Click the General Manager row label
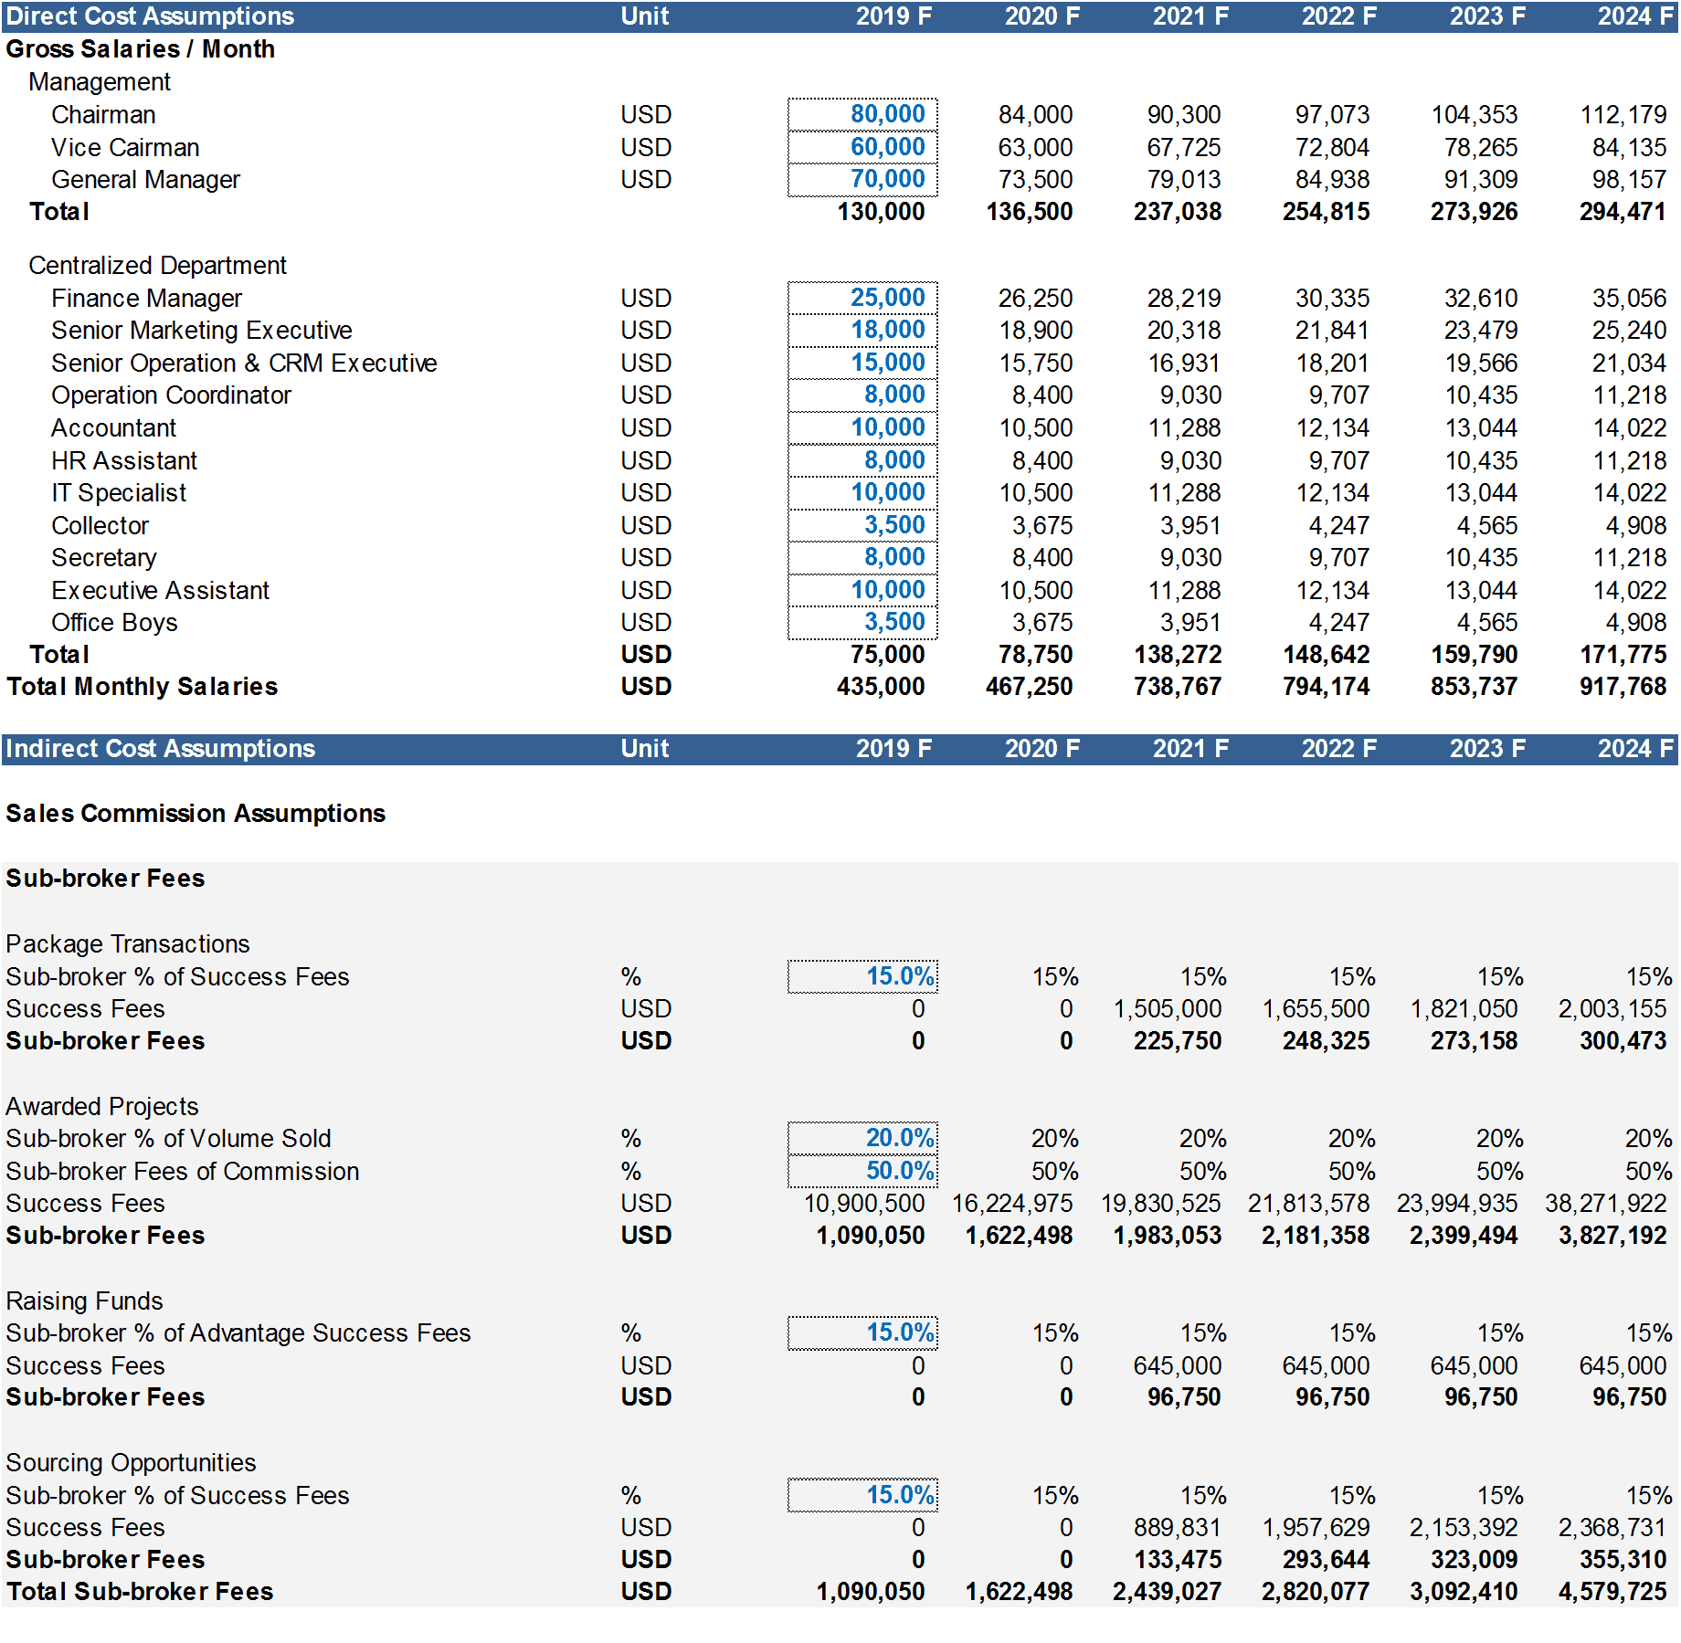Image resolution: width=1681 pixels, height=1643 pixels. click(x=145, y=180)
